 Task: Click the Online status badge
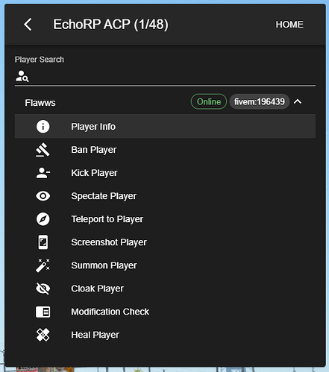pyautogui.click(x=209, y=101)
